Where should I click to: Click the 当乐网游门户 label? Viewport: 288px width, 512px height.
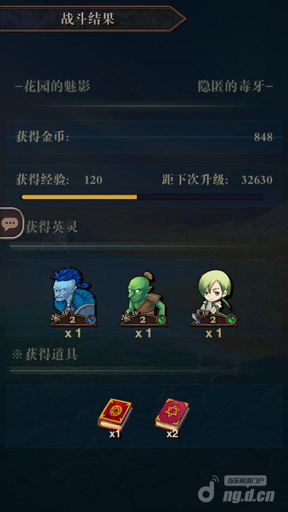coord(245,481)
